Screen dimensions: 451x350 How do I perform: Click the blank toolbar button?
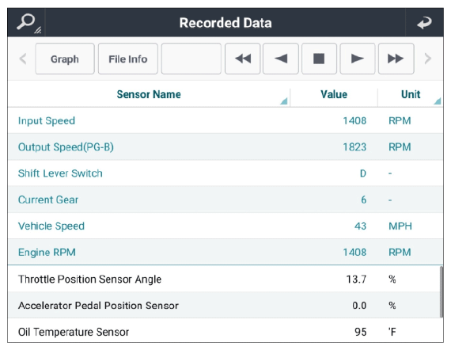pyautogui.click(x=191, y=59)
